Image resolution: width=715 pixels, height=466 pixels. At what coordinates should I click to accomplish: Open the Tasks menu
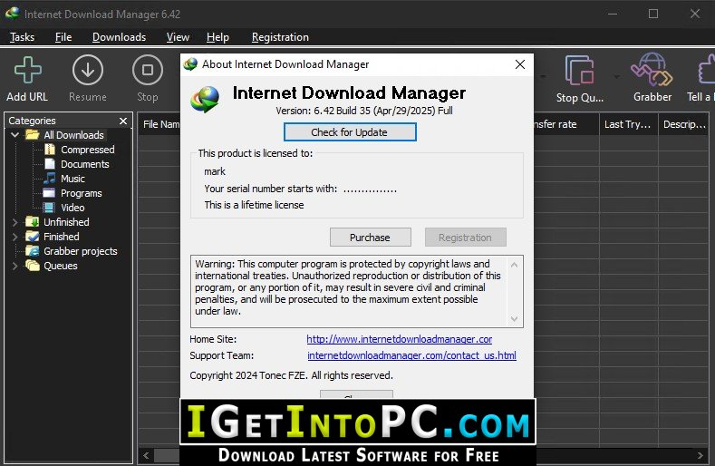(23, 37)
